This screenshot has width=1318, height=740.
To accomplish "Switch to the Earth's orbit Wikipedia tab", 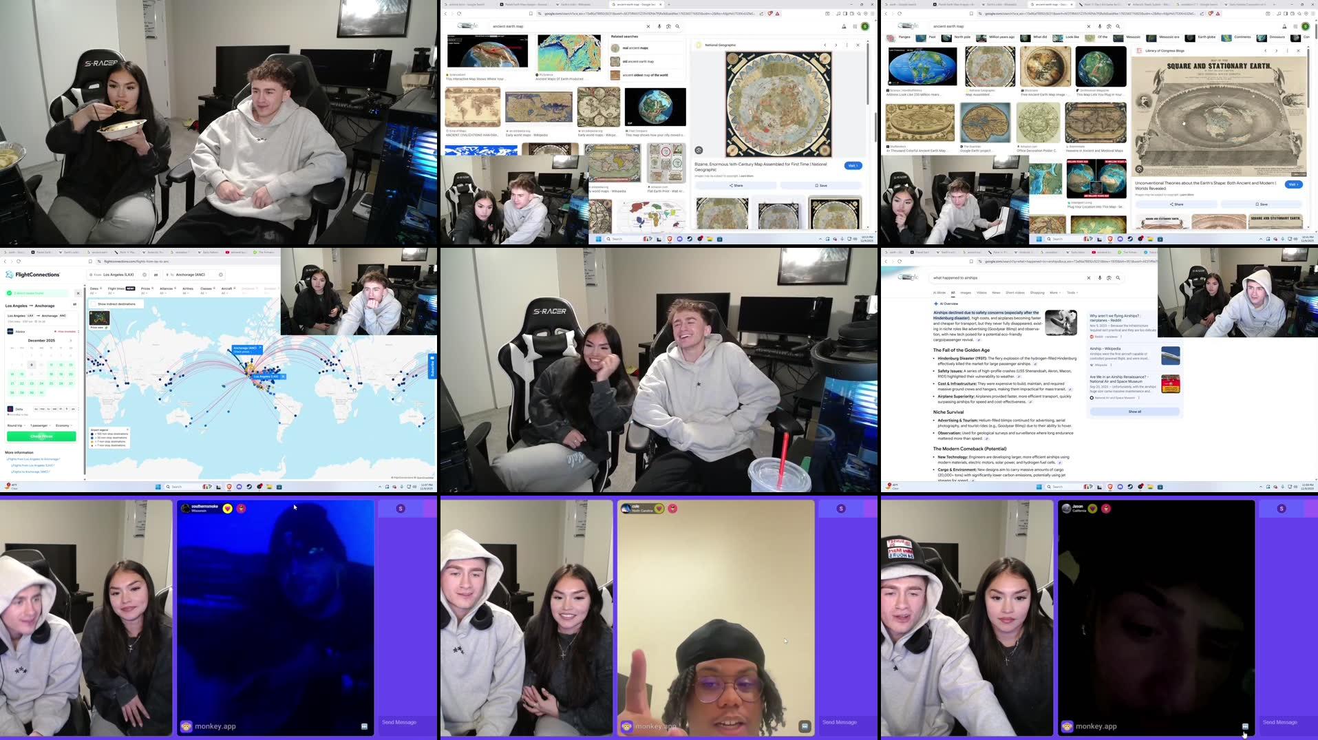I will point(573,4).
